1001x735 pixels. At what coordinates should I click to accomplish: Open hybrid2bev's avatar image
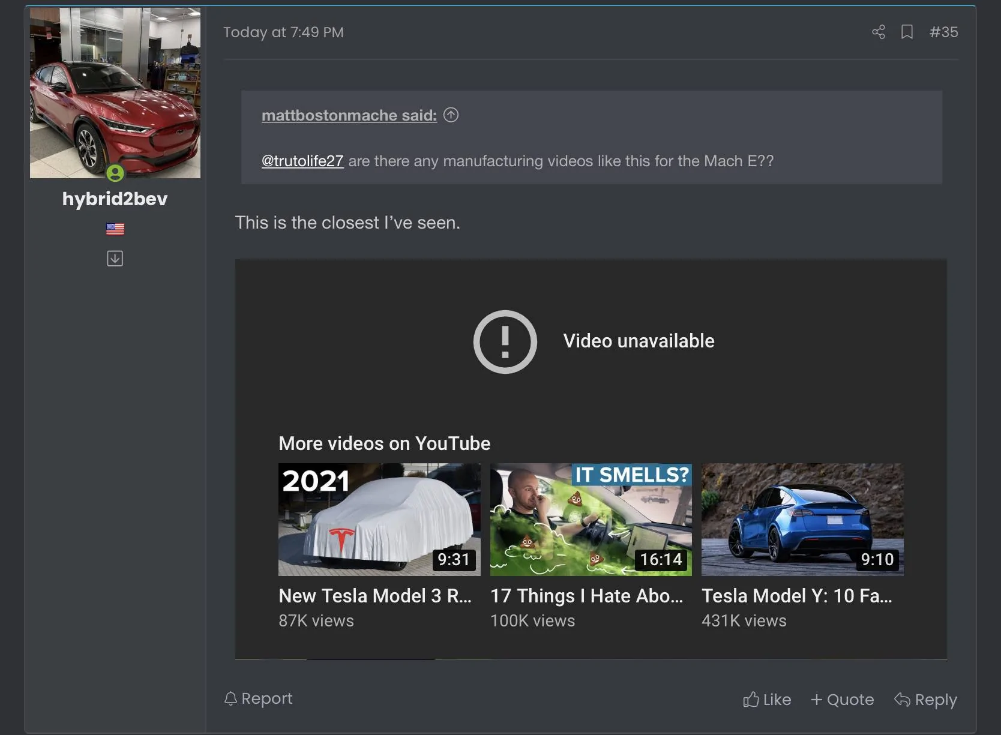[115, 92]
